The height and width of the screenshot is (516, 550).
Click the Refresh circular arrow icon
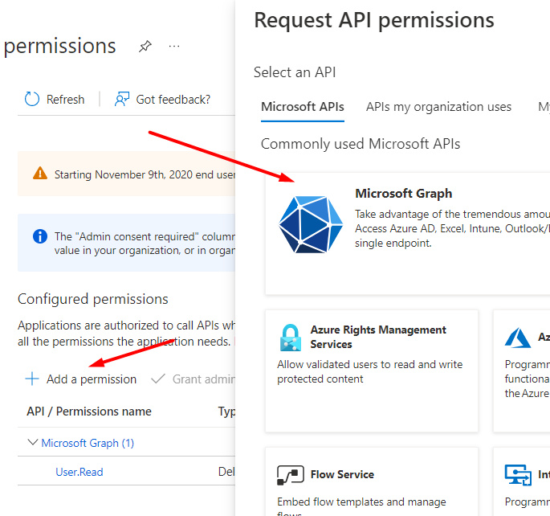(x=32, y=100)
